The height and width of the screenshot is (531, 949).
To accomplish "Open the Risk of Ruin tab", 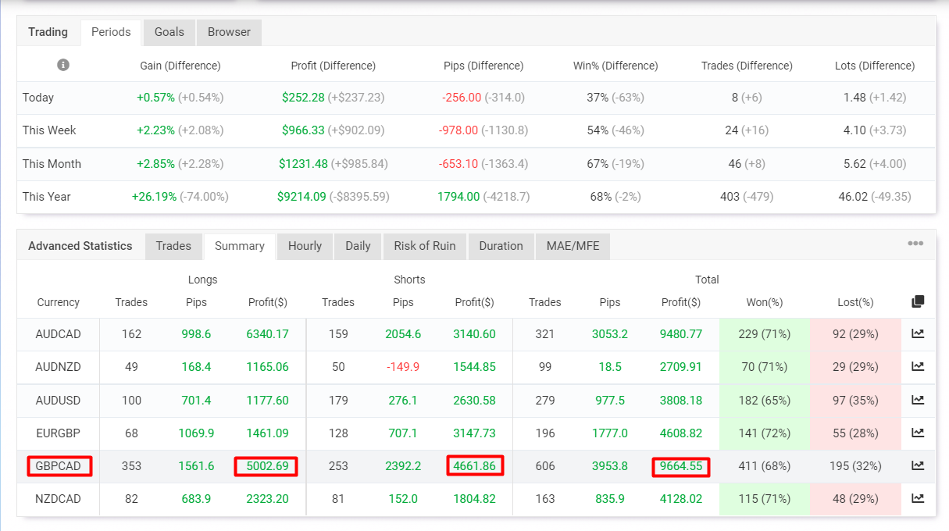I will click(425, 246).
